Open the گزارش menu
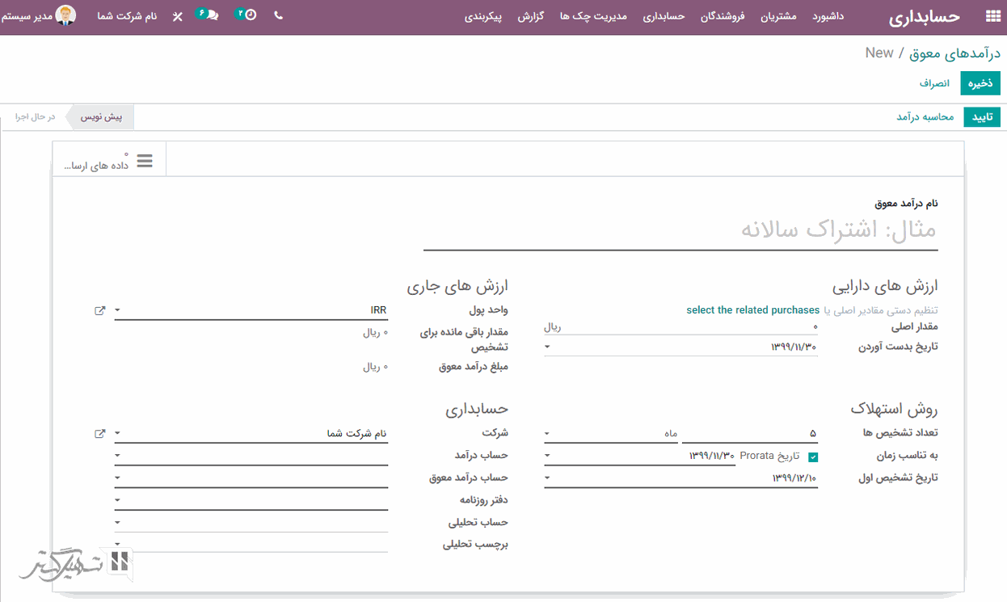1007x602 pixels. point(530,15)
